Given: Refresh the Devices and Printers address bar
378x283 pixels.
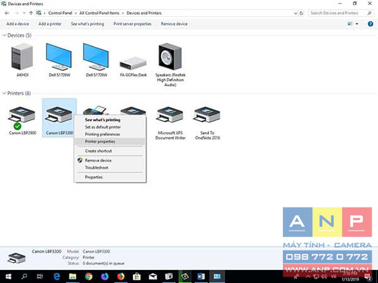Looking at the screenshot, I should coord(301,13).
